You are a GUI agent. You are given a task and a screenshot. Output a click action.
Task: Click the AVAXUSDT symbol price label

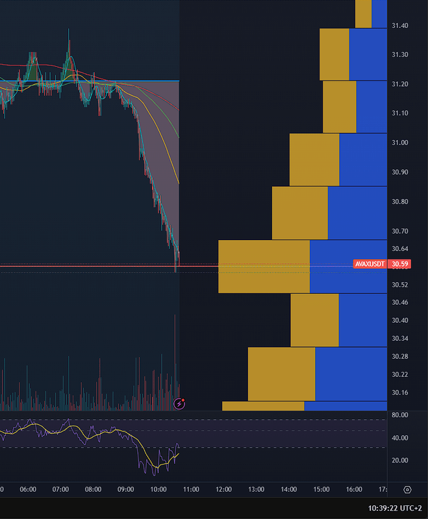pos(370,264)
